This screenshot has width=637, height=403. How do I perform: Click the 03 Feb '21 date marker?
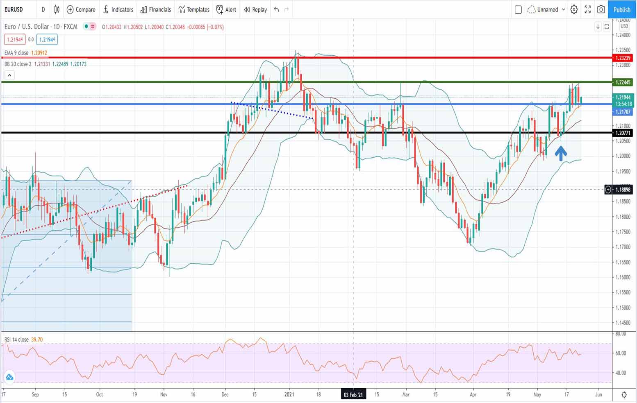point(353,394)
